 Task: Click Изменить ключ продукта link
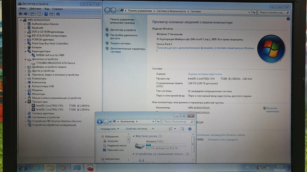223,140
